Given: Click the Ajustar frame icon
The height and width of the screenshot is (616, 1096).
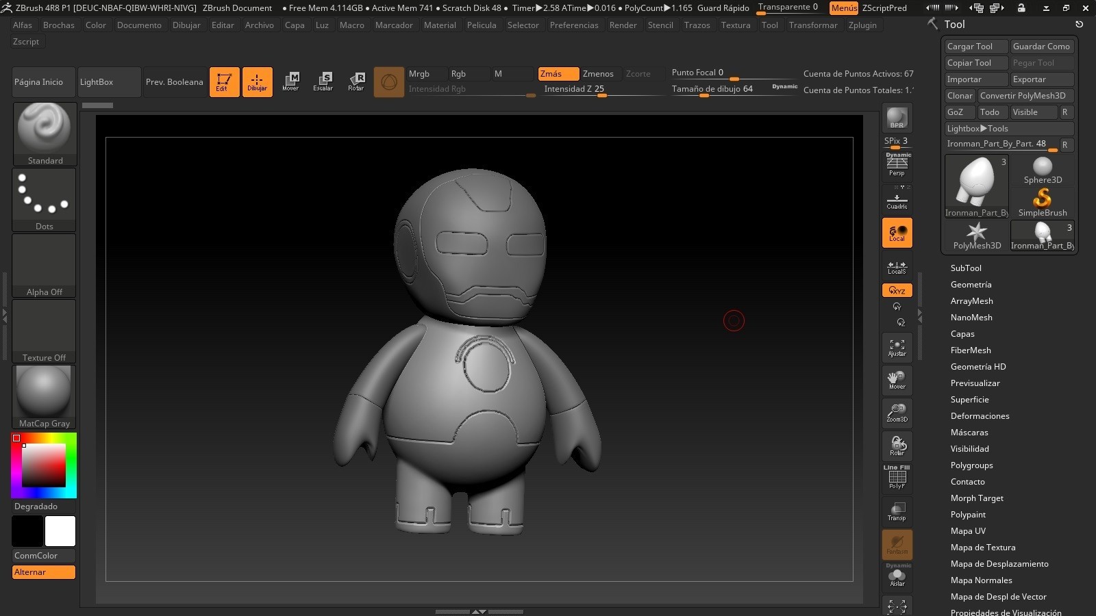Looking at the screenshot, I should tap(897, 347).
